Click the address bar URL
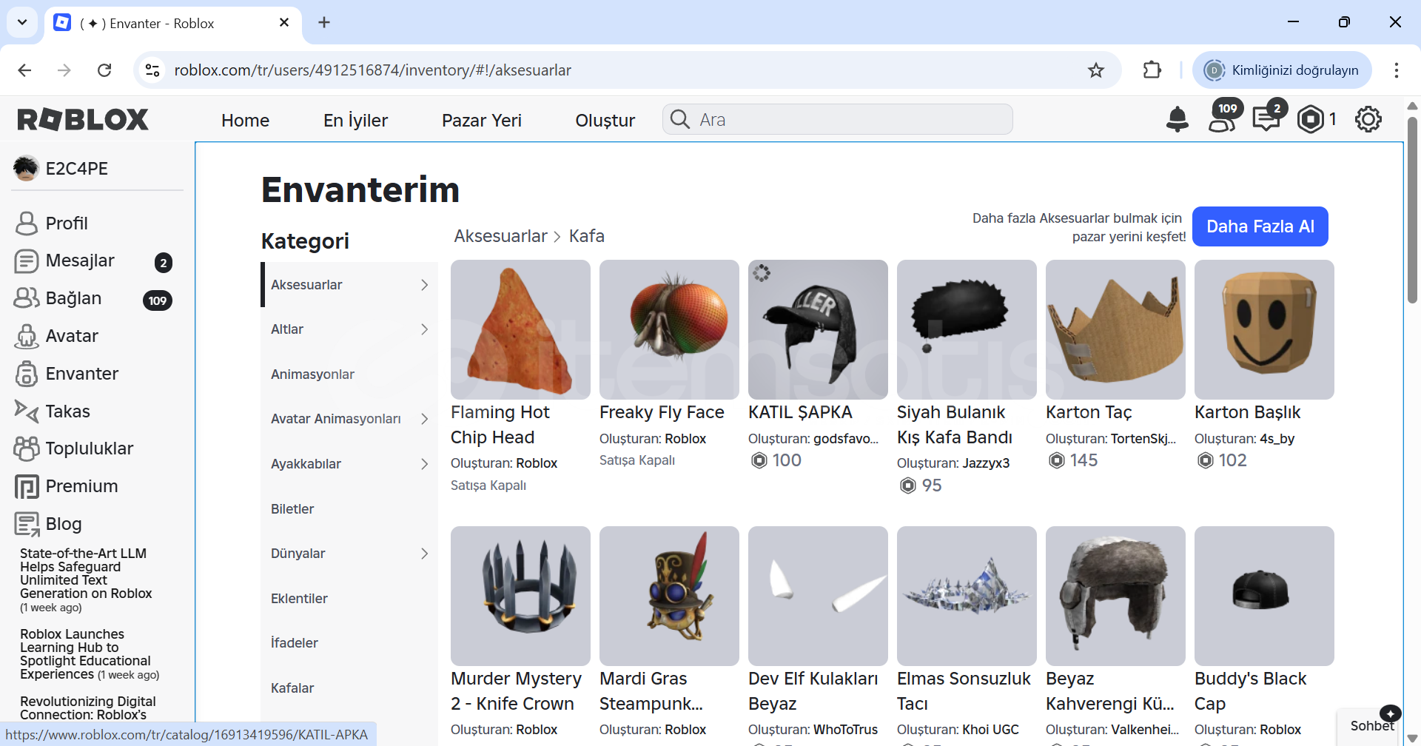Viewport: 1421px width, 746px height. point(373,70)
